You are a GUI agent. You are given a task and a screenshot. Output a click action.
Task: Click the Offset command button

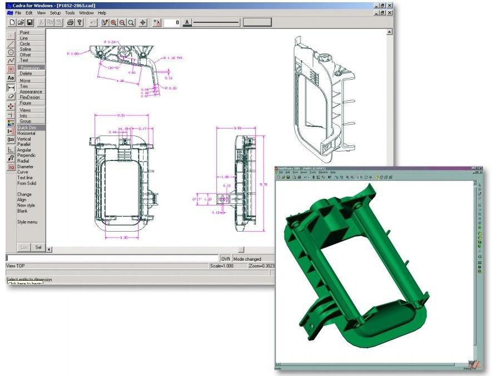click(x=32, y=55)
